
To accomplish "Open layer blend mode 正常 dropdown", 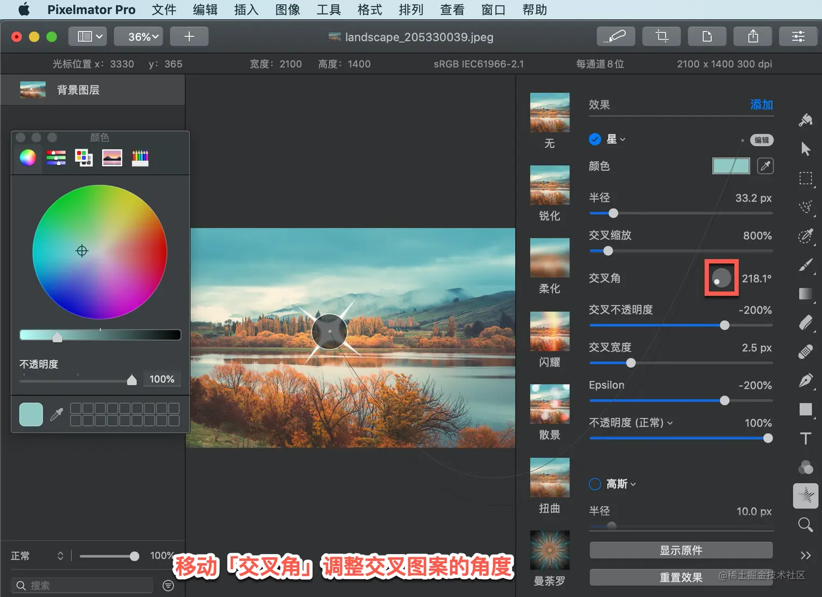I will (x=37, y=556).
